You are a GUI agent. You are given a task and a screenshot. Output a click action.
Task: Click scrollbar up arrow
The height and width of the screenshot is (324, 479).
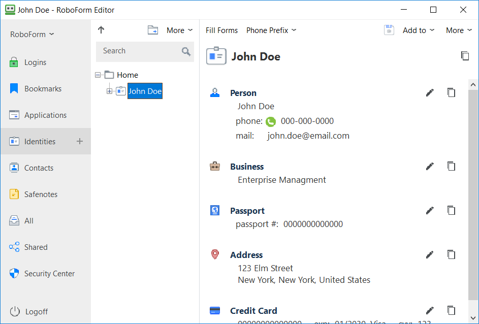(x=473, y=85)
